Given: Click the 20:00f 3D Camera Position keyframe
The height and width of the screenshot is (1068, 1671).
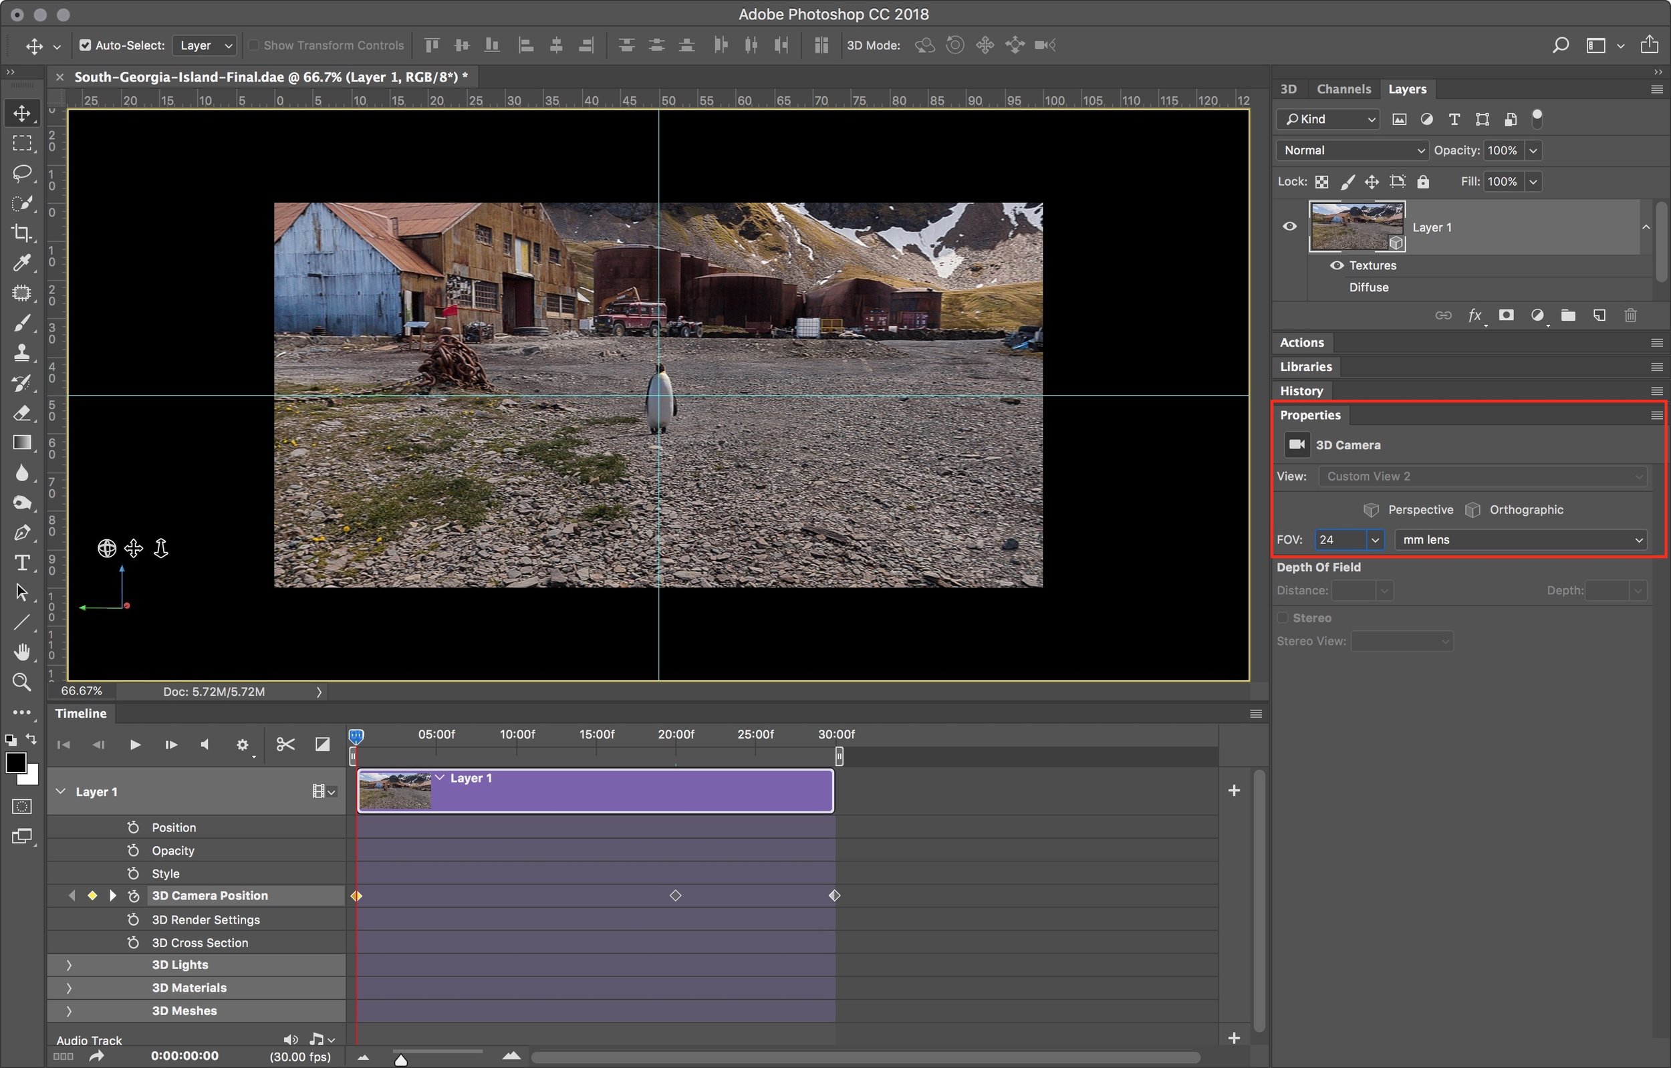Looking at the screenshot, I should click(x=675, y=896).
